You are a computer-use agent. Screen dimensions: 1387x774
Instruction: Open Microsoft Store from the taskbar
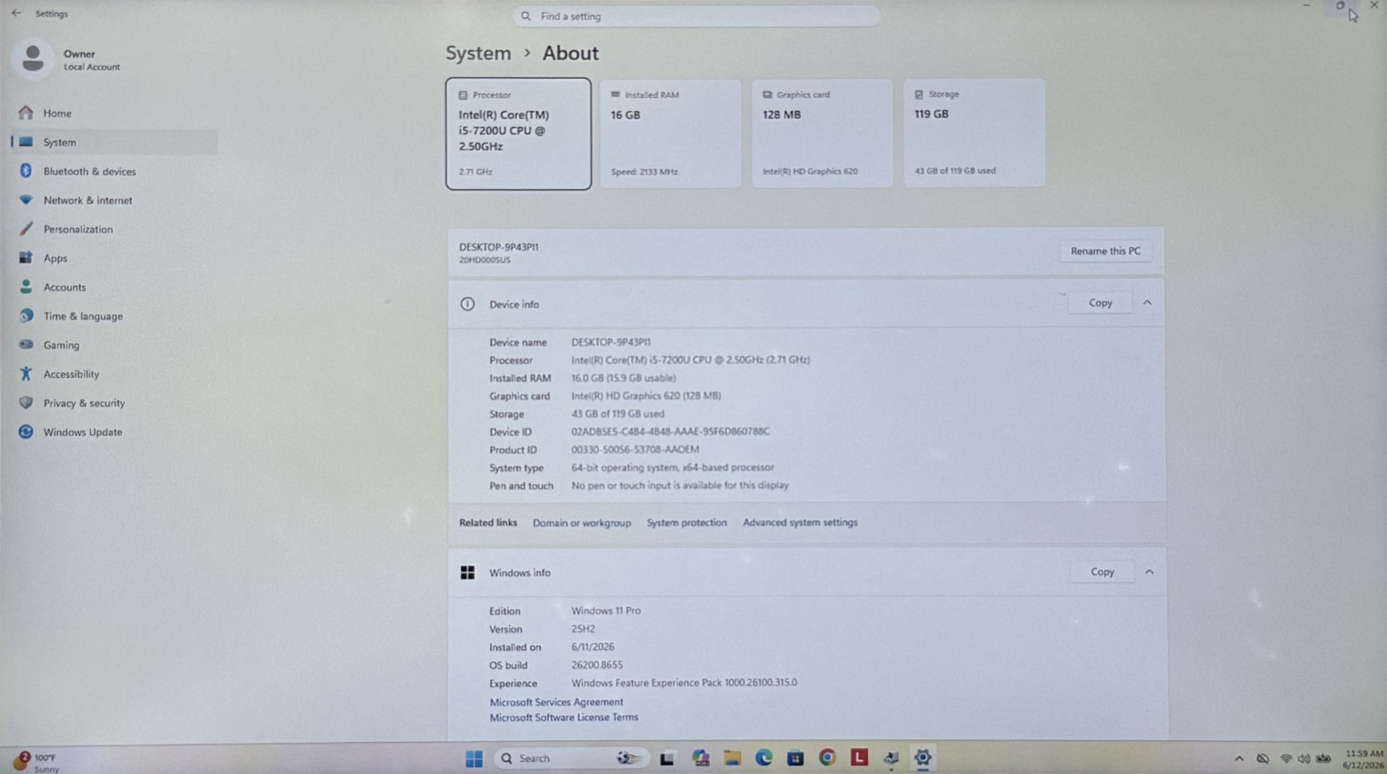(795, 758)
